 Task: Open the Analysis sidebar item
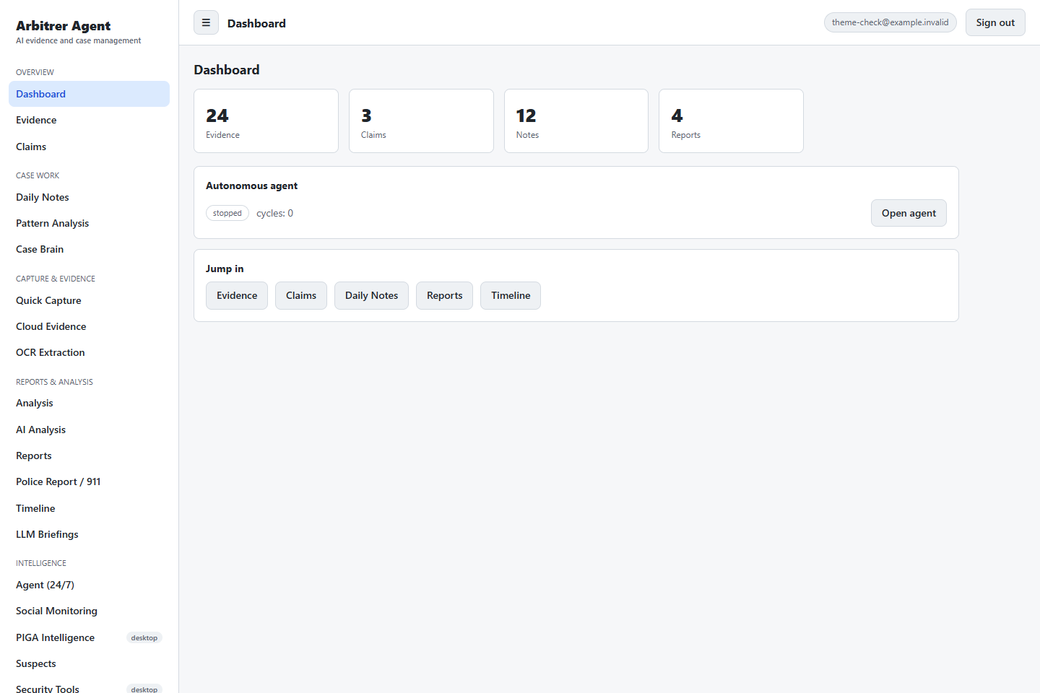(89, 403)
